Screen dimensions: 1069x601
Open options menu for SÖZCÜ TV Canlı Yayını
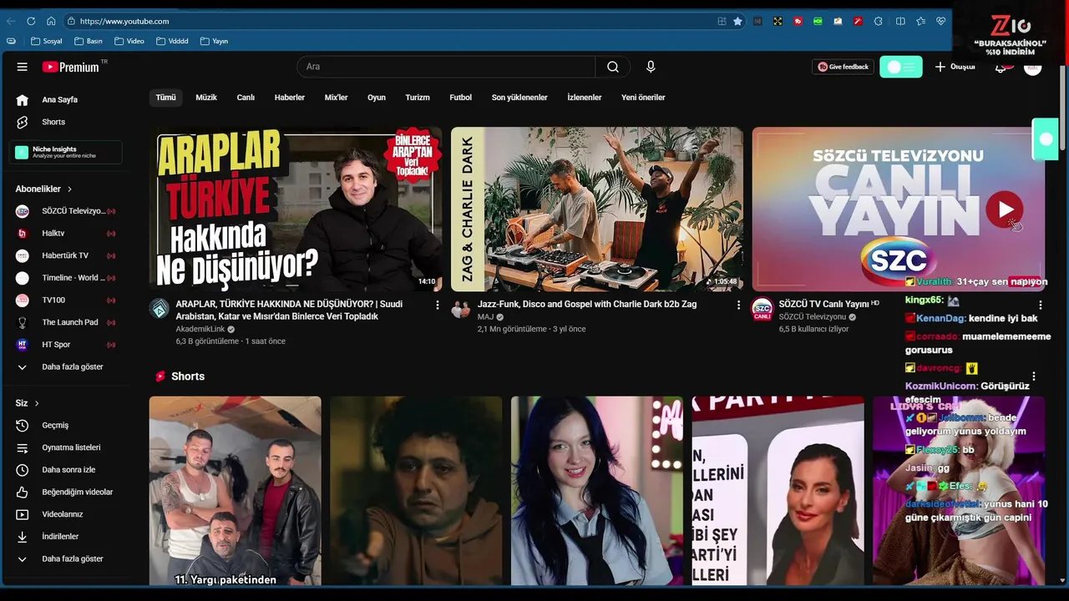[x=1040, y=306]
